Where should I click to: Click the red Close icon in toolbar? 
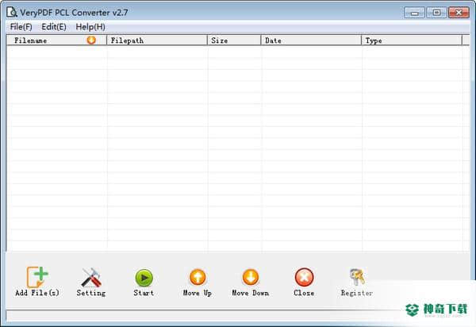click(304, 277)
